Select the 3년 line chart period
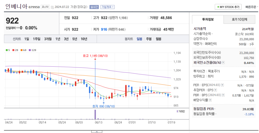 [66, 39]
